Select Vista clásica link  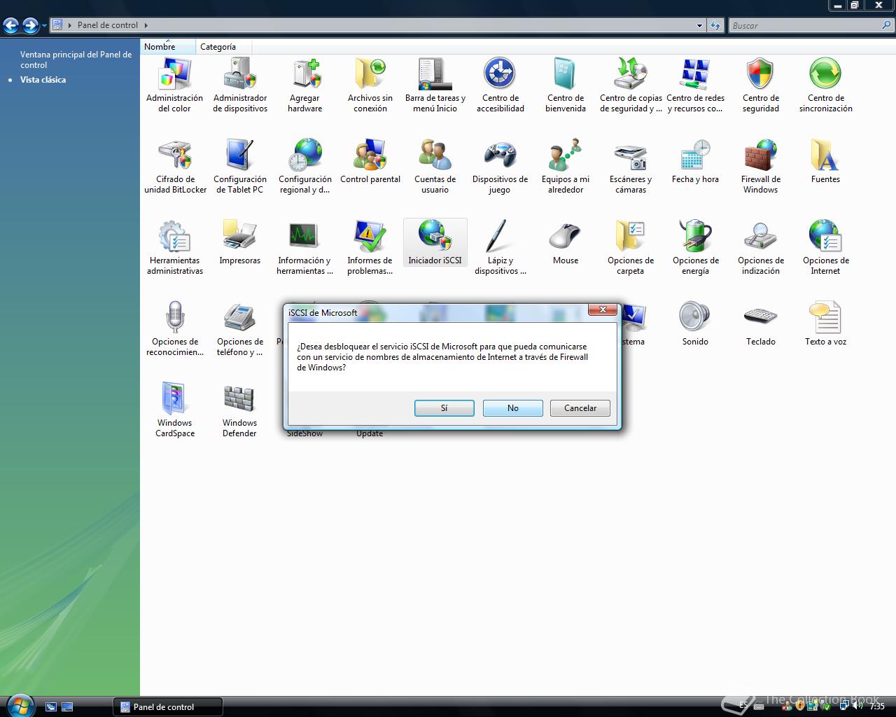43,80
